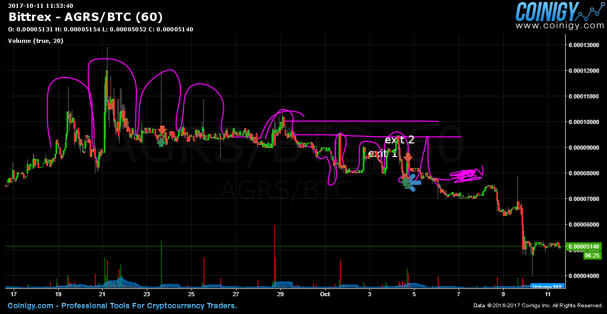This screenshot has width=607, height=314.
Task: Click the red sell arrow below exit 2
Action: [x=408, y=158]
